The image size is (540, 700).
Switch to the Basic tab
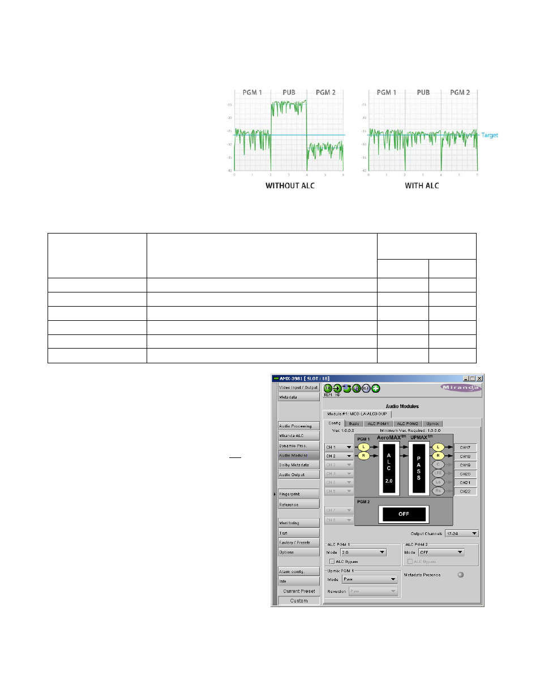pos(354,423)
